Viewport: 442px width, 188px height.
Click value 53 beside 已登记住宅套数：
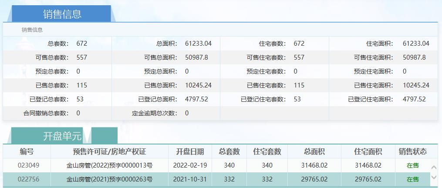coord(297,99)
